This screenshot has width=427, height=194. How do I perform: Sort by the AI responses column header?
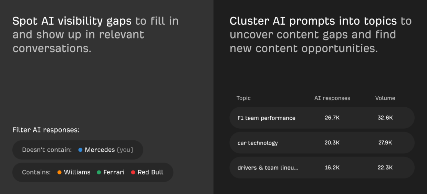(x=332, y=98)
